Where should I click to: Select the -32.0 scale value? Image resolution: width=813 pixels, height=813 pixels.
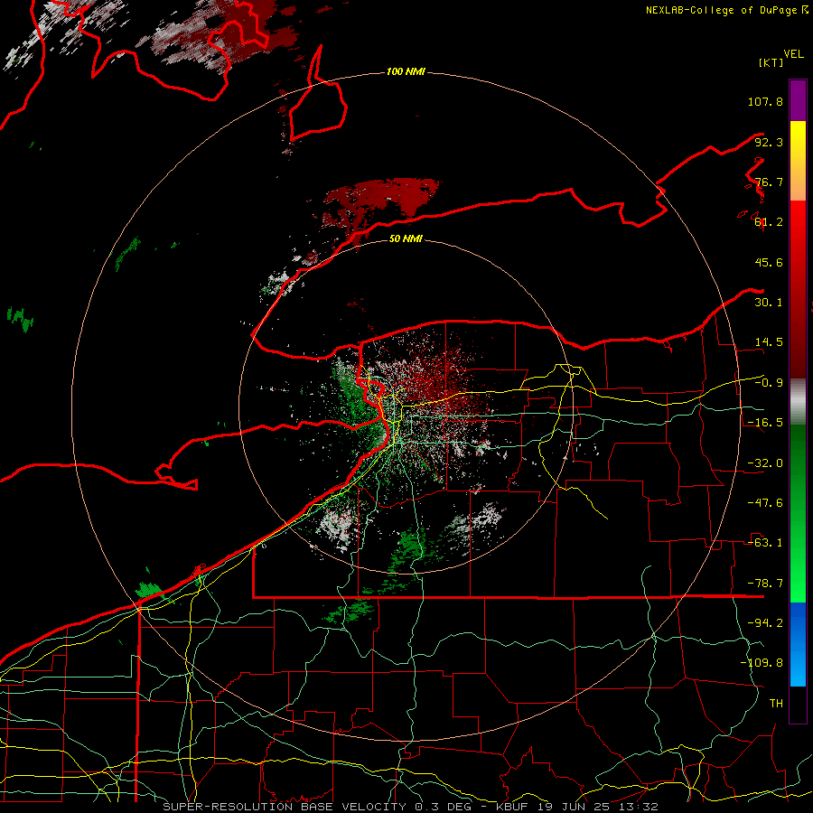[x=765, y=463]
